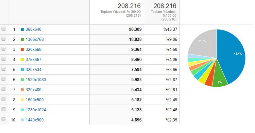255x133 pixels.
Task: Click the green swatch next to 1366x768
Action: tap(22, 40)
